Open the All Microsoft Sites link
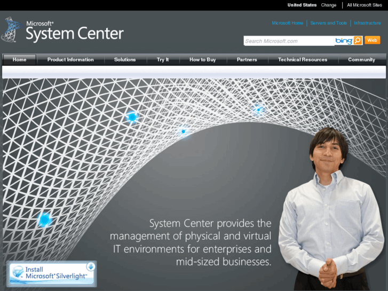The width and height of the screenshot is (388, 291). click(x=364, y=5)
